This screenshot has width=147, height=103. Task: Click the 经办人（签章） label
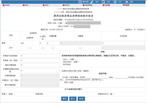click(x=70, y=59)
